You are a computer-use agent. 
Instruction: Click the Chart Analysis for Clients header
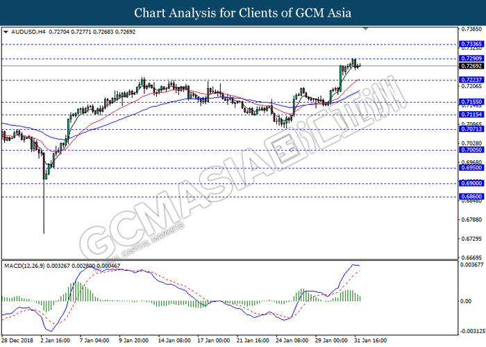coord(243,13)
